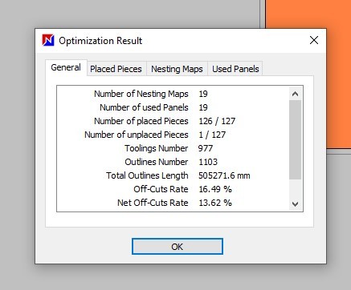Open the Nesting Maps tab
The height and width of the screenshot is (290, 351).
point(177,69)
